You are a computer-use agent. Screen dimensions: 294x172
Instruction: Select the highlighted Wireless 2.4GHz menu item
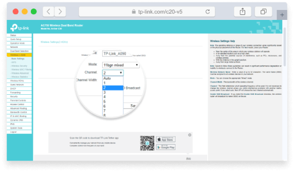tap(19, 55)
